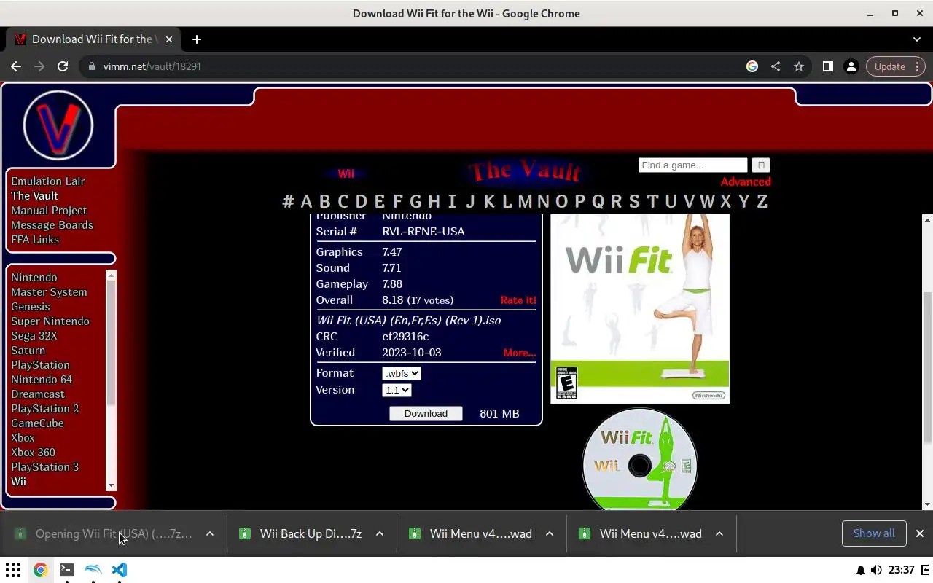Click the Advanced search link
The width and height of the screenshot is (933, 583).
point(746,182)
